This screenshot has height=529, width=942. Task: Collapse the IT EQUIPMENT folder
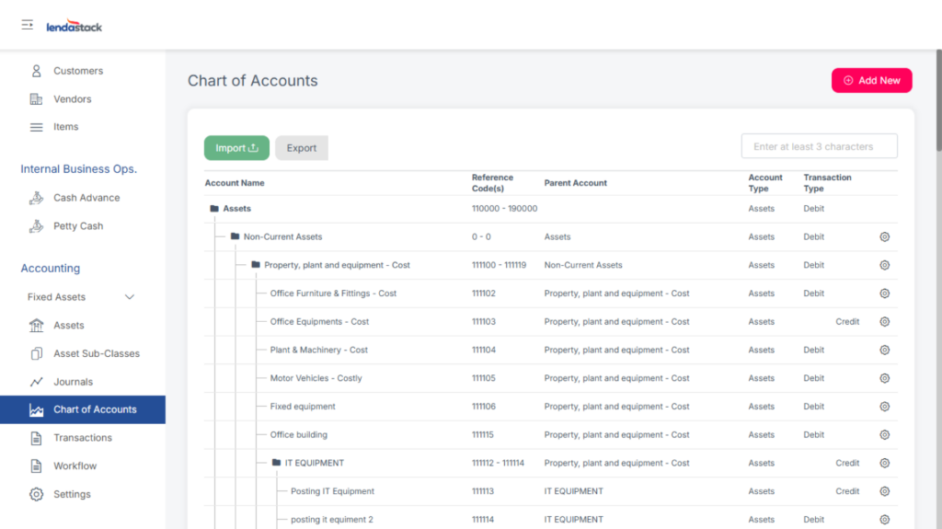276,464
